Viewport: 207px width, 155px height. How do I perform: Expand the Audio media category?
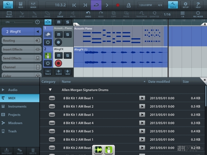(x=20, y=90)
